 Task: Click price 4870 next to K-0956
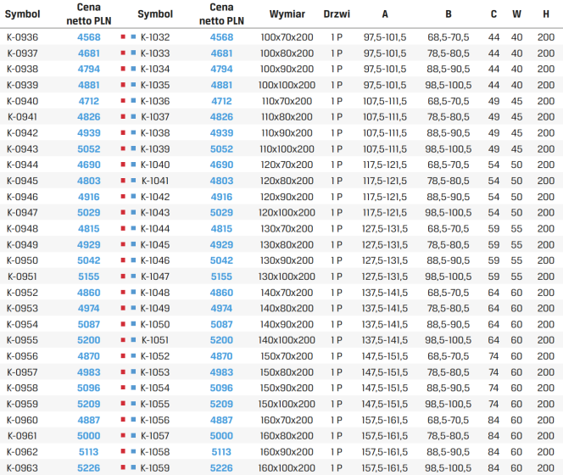tap(89, 356)
